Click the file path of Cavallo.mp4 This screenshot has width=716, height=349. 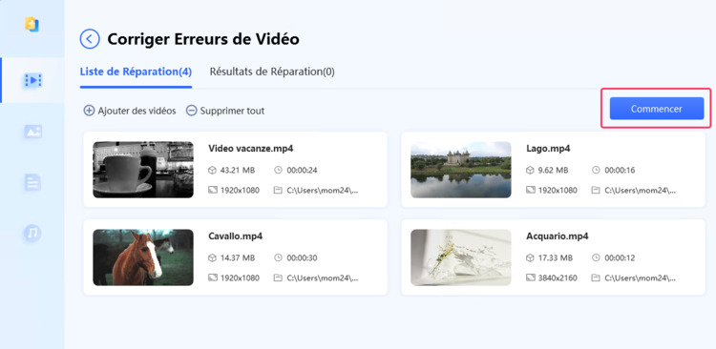click(323, 277)
